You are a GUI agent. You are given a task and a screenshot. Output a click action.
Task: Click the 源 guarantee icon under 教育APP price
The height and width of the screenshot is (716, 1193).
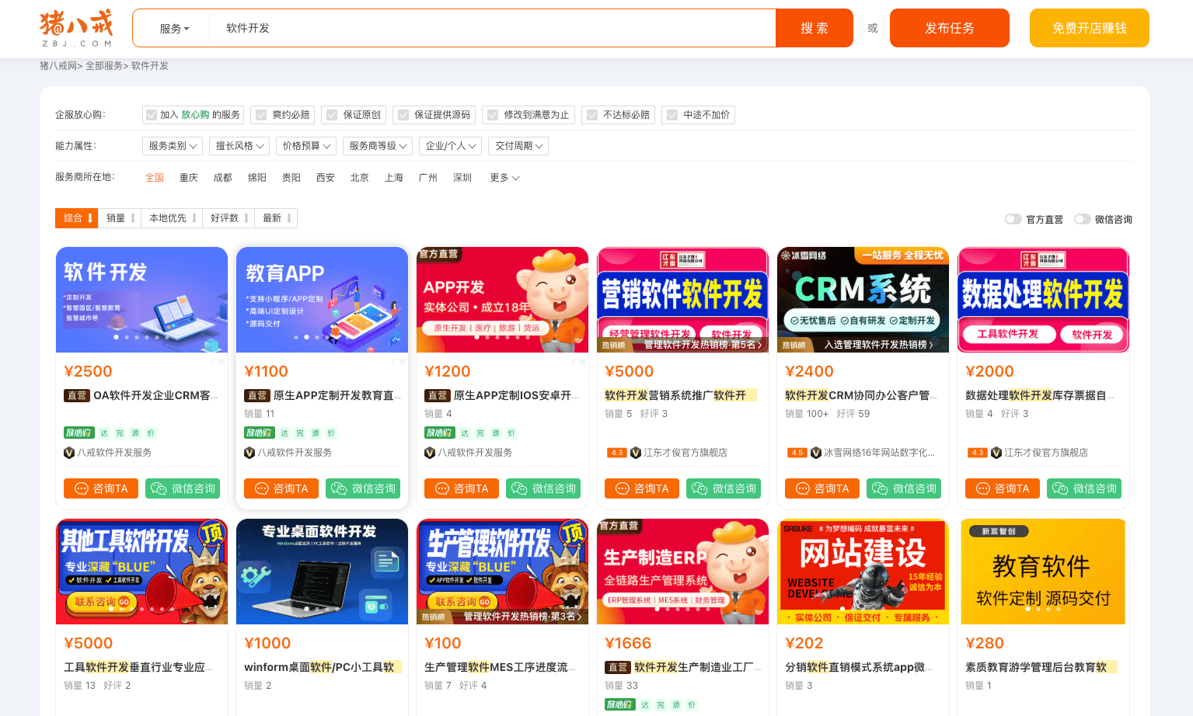(314, 433)
